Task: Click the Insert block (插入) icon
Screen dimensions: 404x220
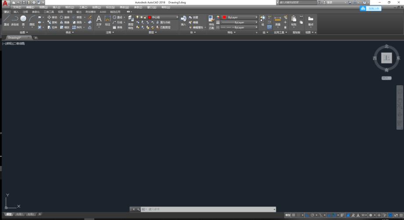Action: click(x=184, y=20)
